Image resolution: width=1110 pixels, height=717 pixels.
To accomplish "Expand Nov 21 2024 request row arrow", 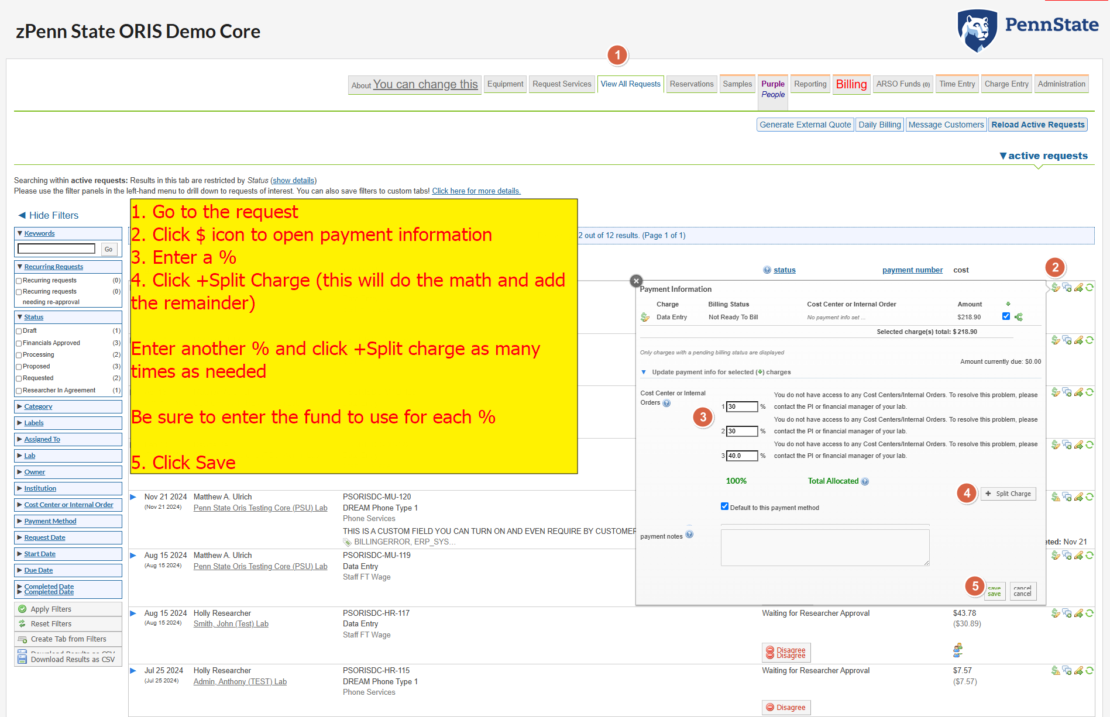I will pyautogui.click(x=133, y=497).
